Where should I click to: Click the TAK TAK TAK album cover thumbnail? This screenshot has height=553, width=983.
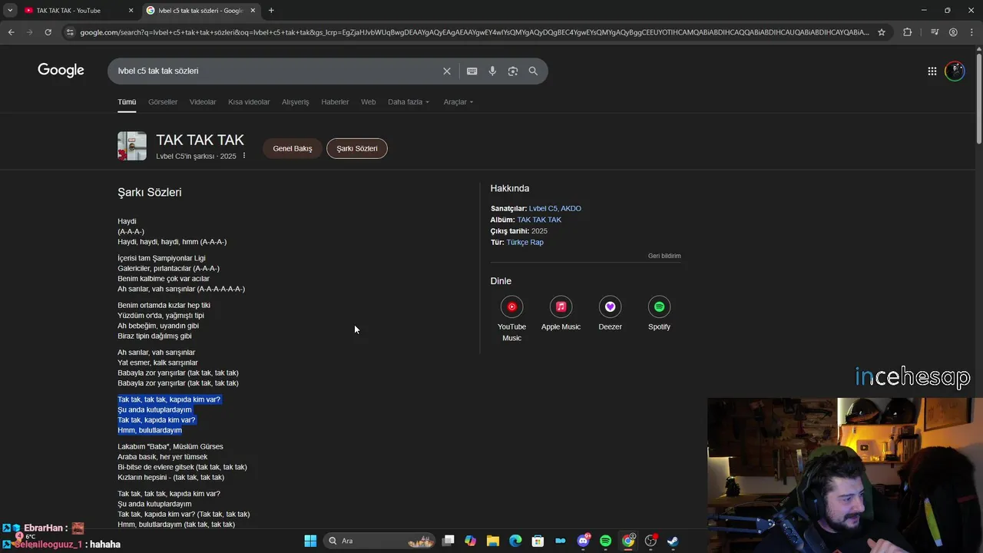pyautogui.click(x=132, y=146)
